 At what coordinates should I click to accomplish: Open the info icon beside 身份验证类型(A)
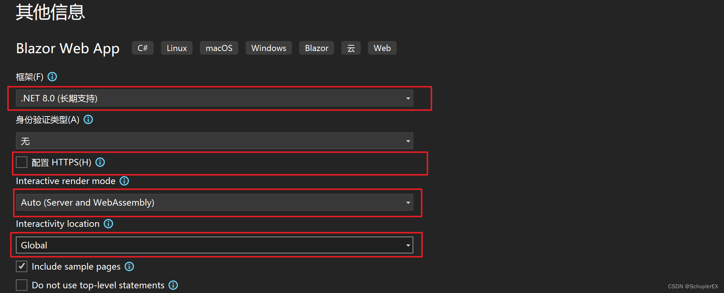[88, 119]
